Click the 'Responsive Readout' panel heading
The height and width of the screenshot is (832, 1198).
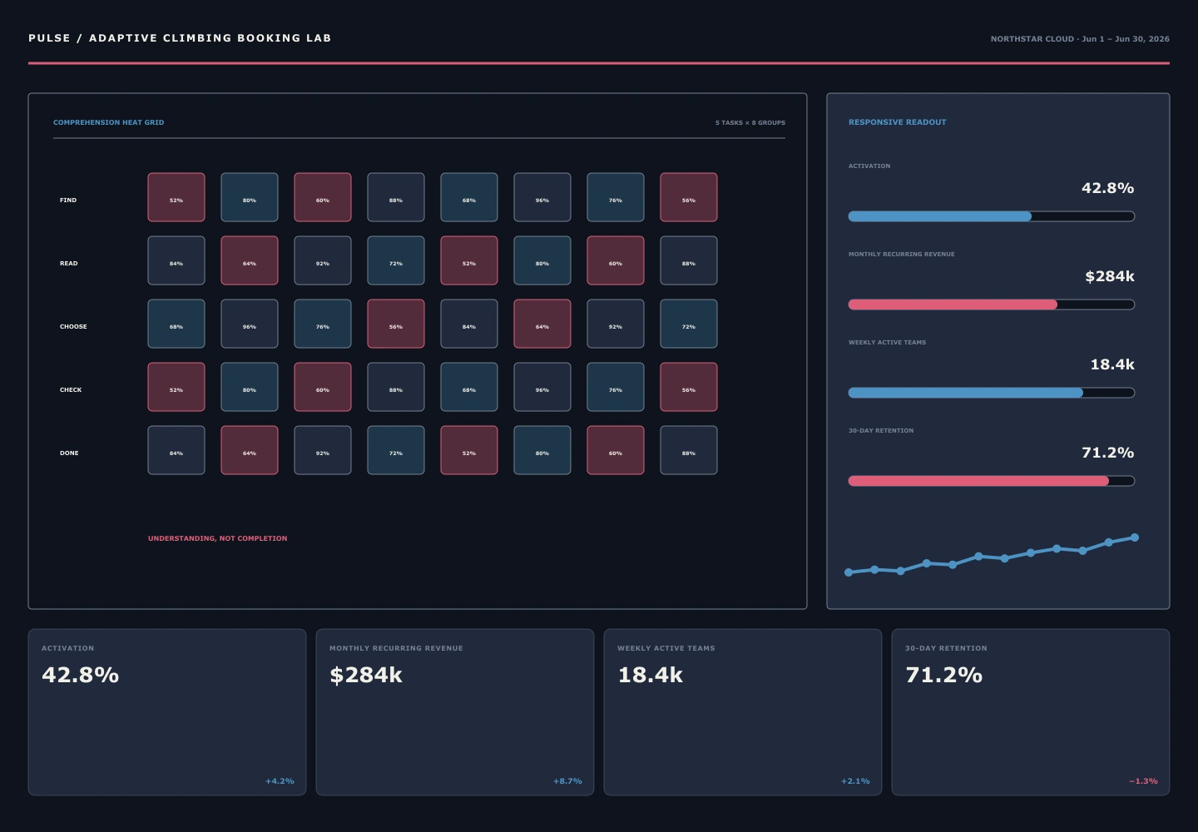point(898,122)
